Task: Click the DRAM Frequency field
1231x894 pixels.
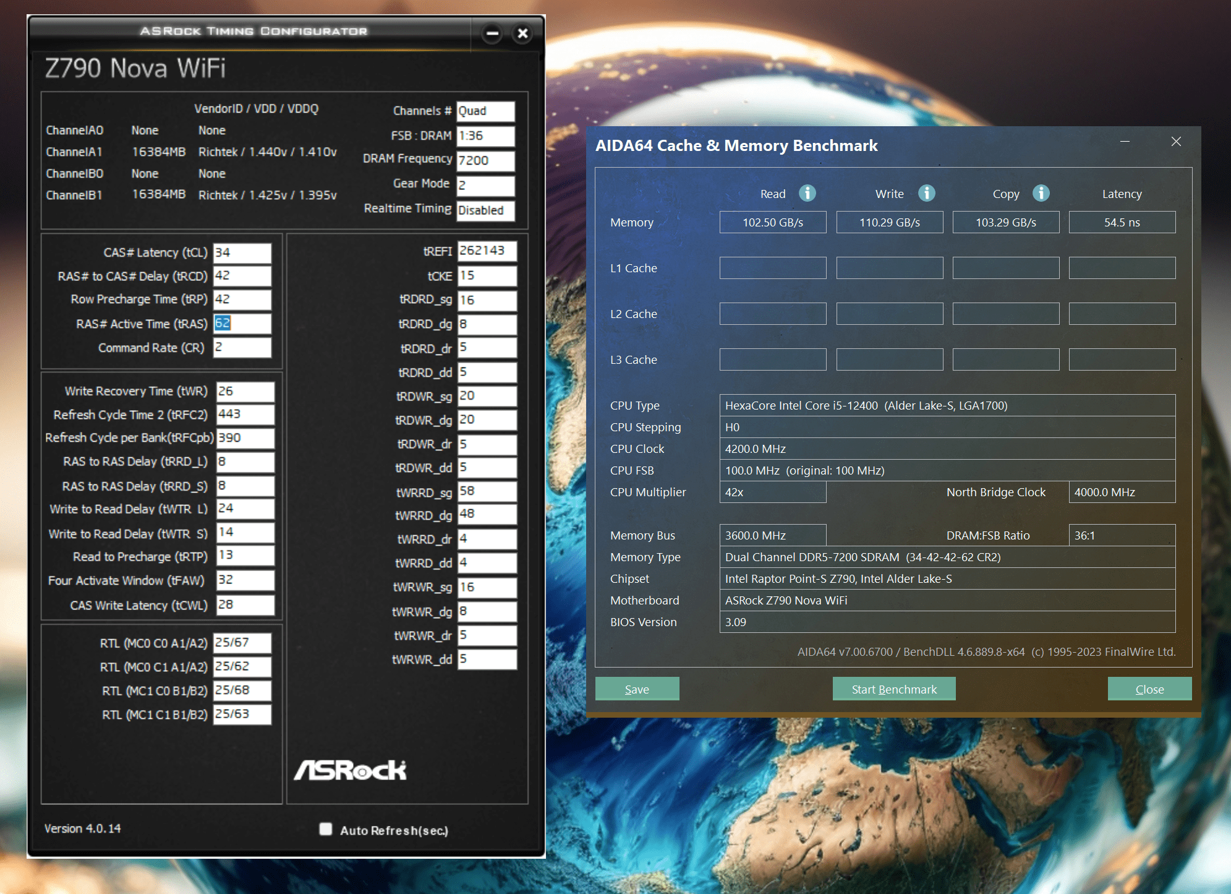Action: coord(485,160)
